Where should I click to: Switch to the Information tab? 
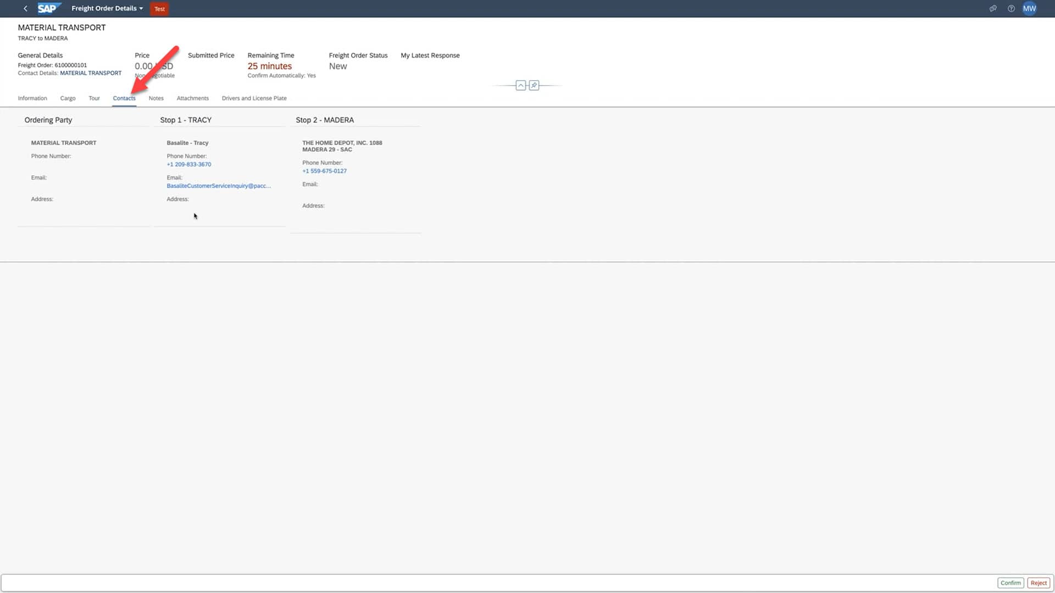(32, 98)
